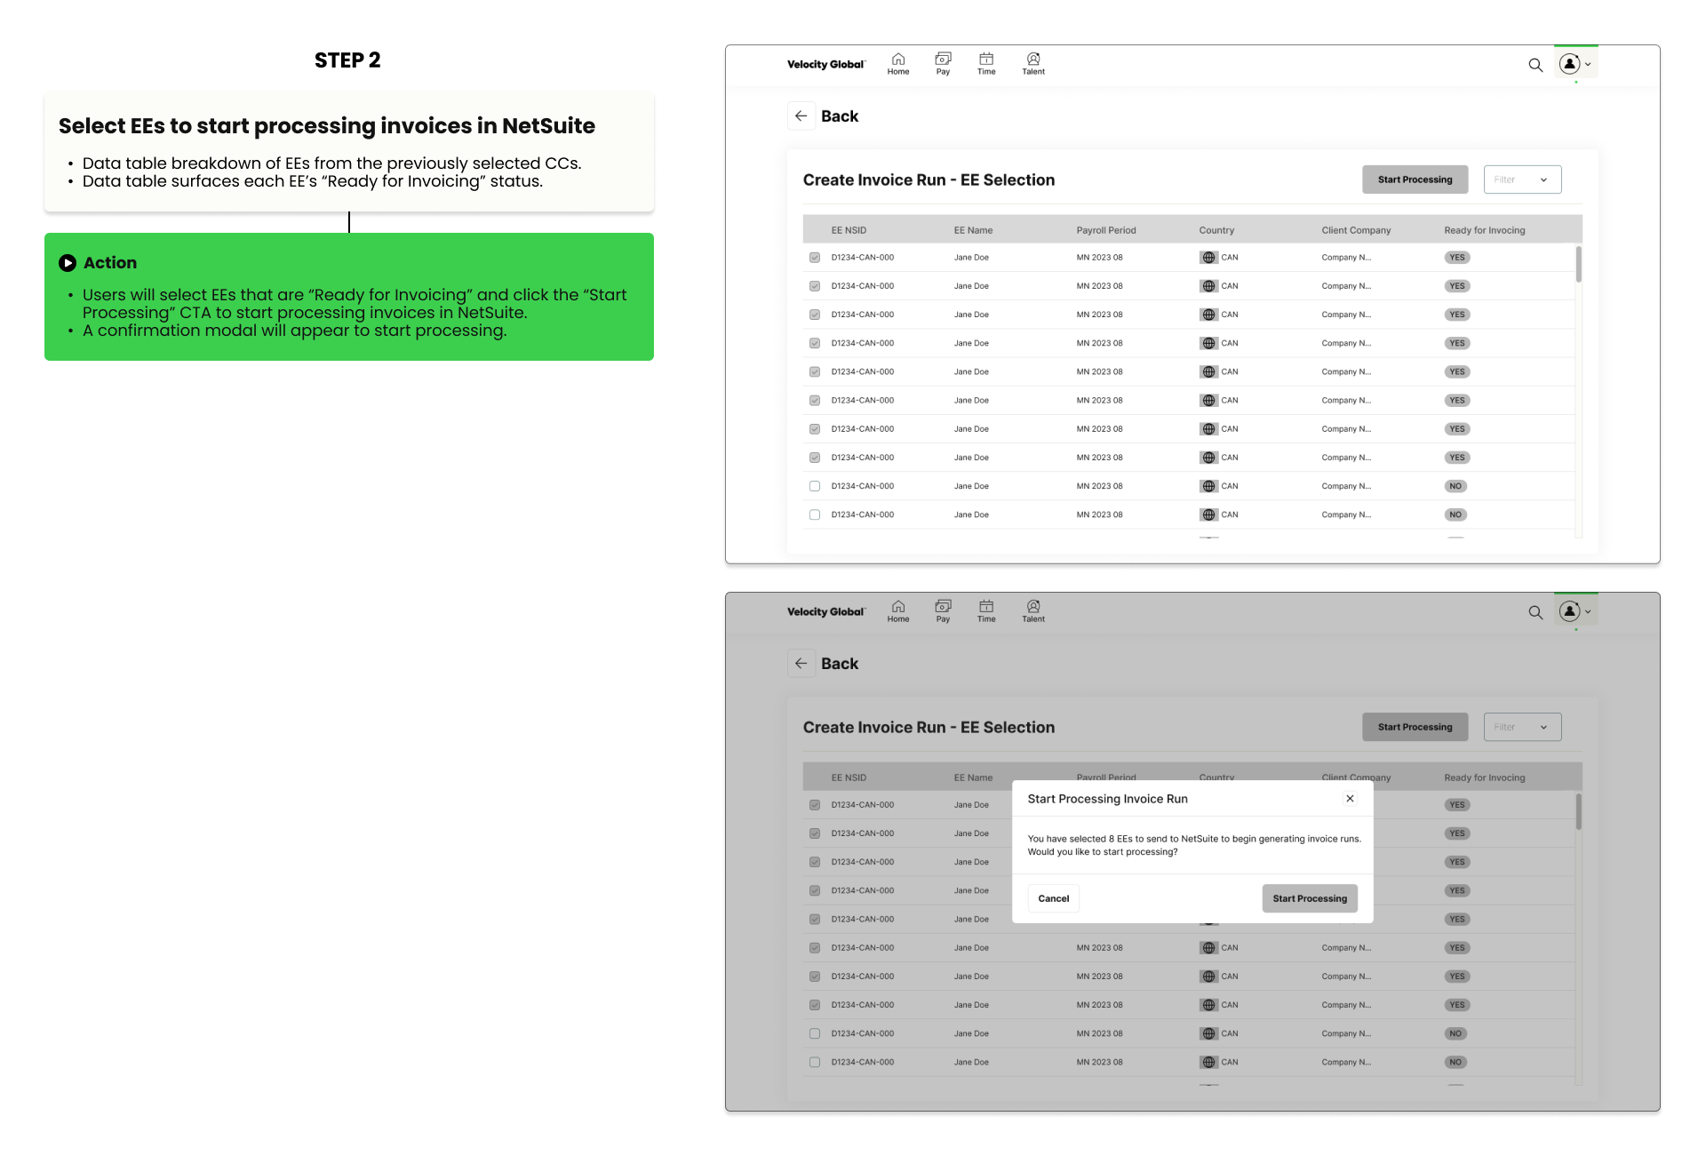Close the Start Processing Invoice Run modal

1350,799
